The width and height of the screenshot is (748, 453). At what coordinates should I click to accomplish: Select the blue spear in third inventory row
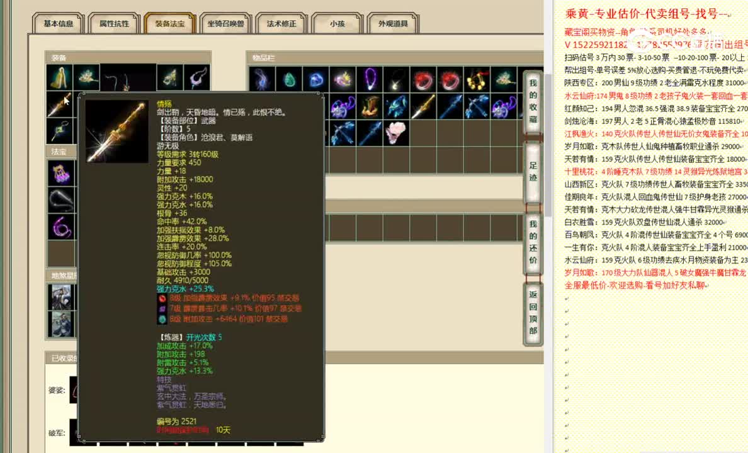tap(369, 133)
